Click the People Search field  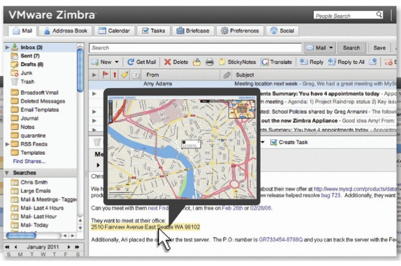345,16
